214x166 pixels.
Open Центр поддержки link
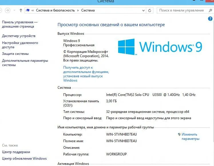coord(16,152)
